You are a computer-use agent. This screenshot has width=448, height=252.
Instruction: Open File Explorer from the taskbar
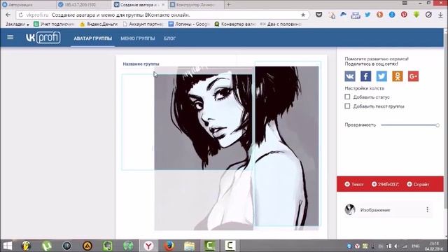(189, 246)
